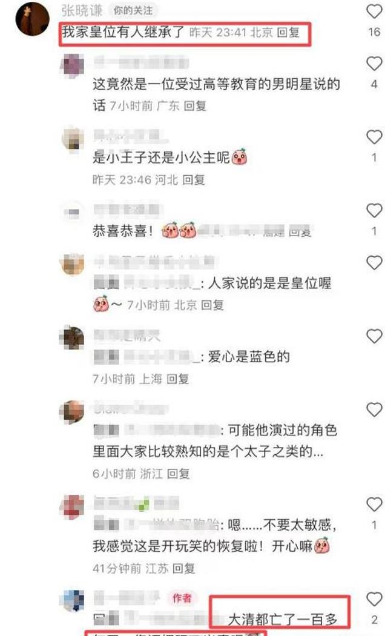Tap the 张晓谦 username
The width and height of the screenshot is (385, 636).
82,10
